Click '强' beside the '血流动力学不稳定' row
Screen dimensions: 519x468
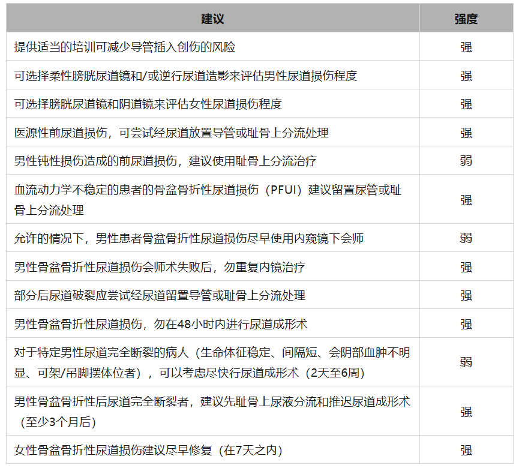466,200
